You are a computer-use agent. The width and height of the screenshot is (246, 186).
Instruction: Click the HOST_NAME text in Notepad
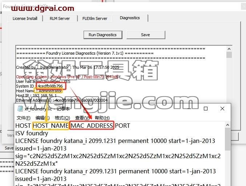tap(51, 126)
